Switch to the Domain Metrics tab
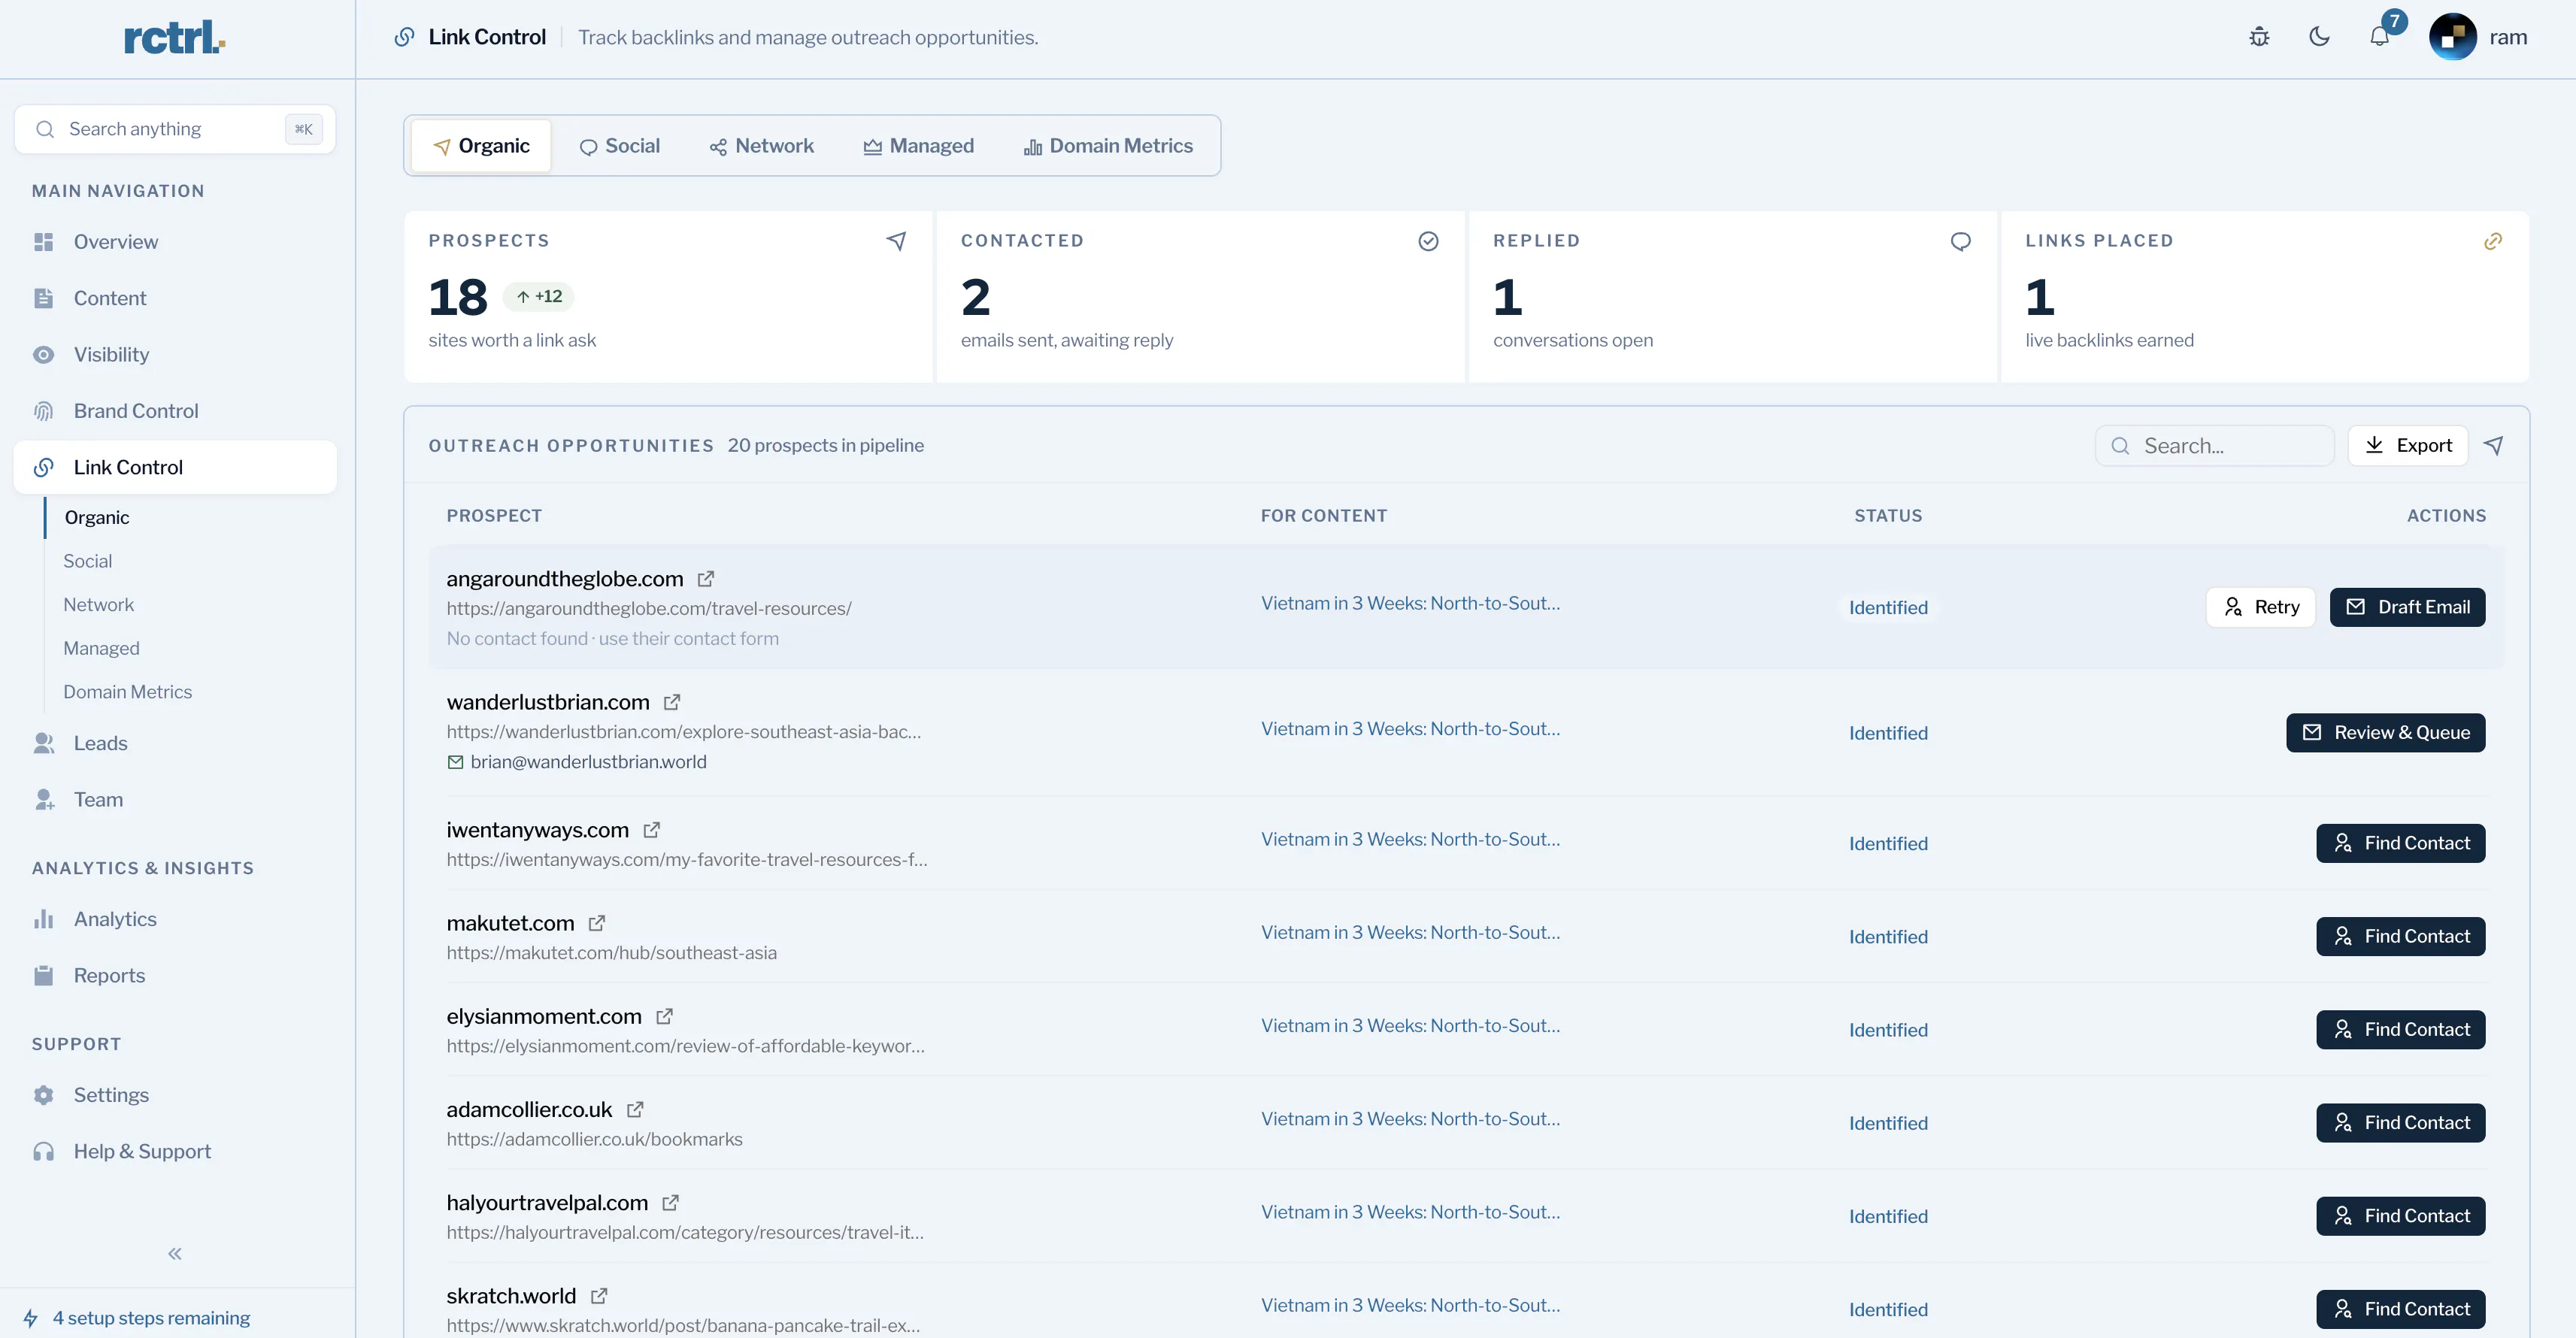2576x1338 pixels. pyautogui.click(x=1108, y=146)
